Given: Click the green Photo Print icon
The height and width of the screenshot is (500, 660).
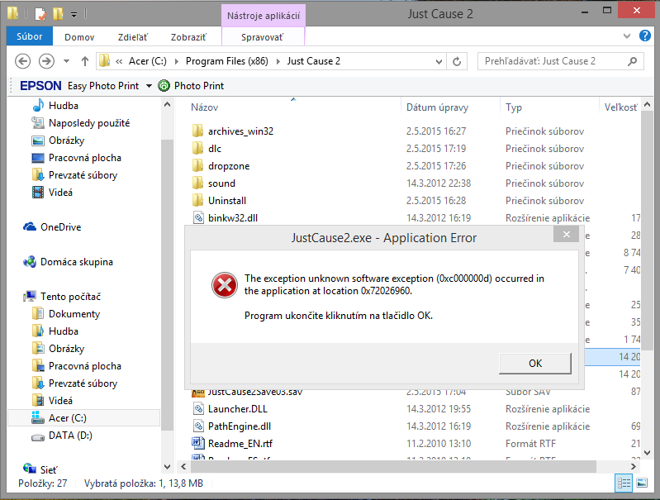Looking at the screenshot, I should pos(164,86).
